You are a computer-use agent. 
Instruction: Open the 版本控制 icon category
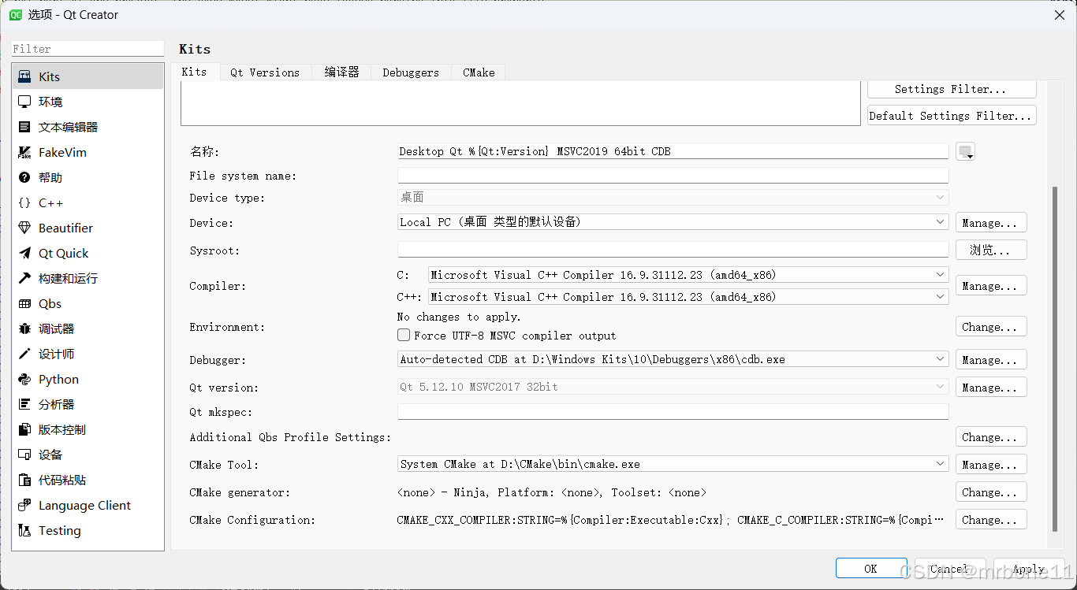[x=24, y=429]
